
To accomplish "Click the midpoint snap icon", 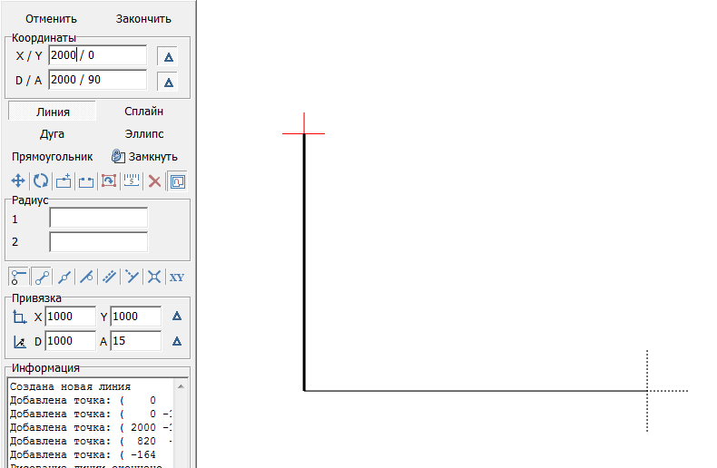I will point(64,277).
